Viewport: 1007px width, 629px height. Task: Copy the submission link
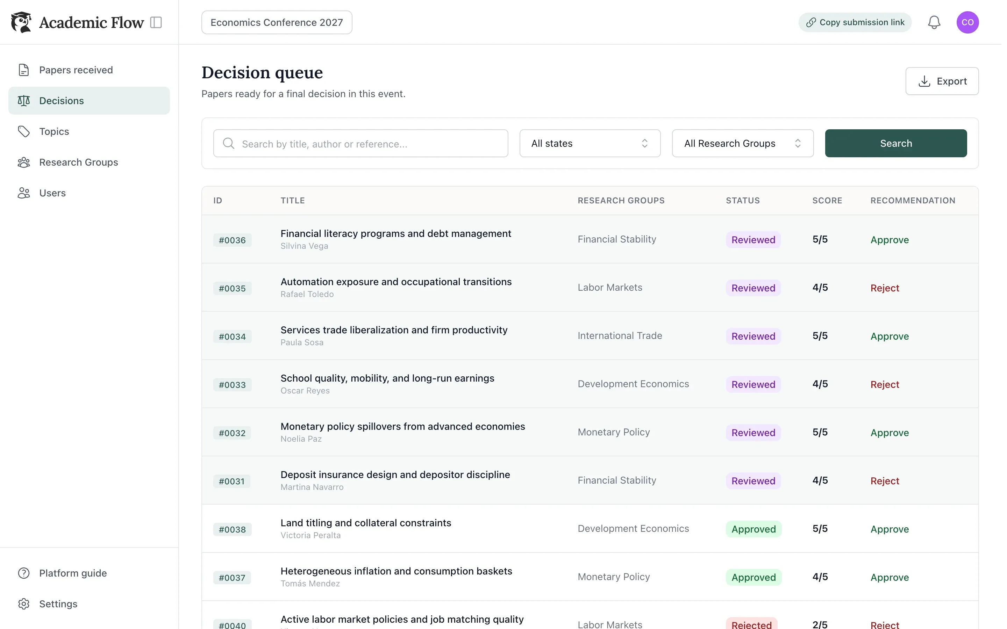coord(855,22)
